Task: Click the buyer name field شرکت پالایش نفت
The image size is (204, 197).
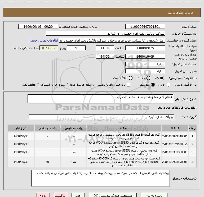Action: 105,33
